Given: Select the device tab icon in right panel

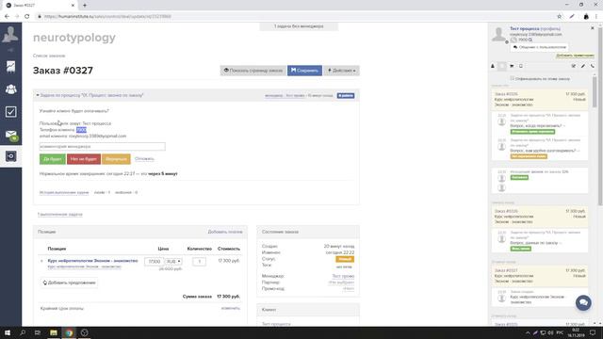Looking at the screenshot, I should click(x=521, y=66).
